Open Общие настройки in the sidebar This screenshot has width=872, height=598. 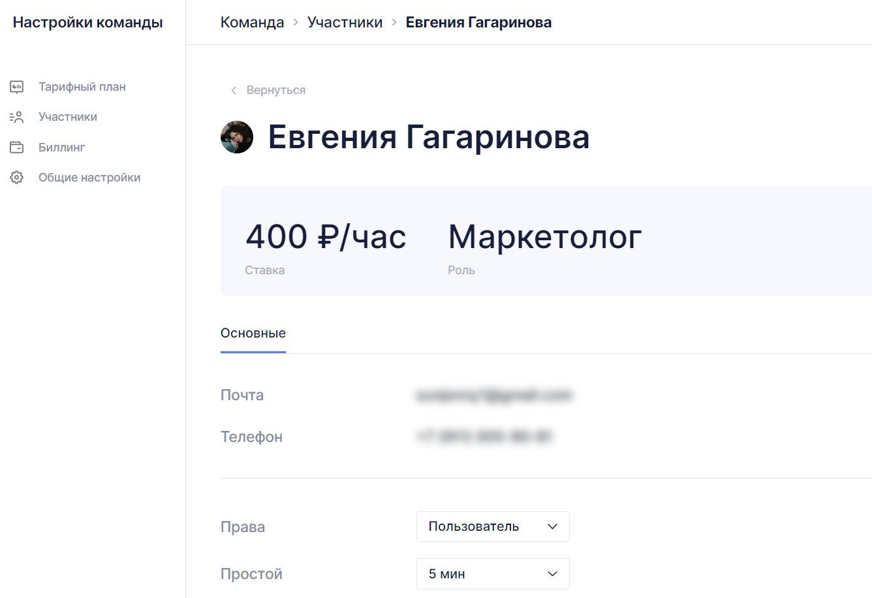coord(89,178)
